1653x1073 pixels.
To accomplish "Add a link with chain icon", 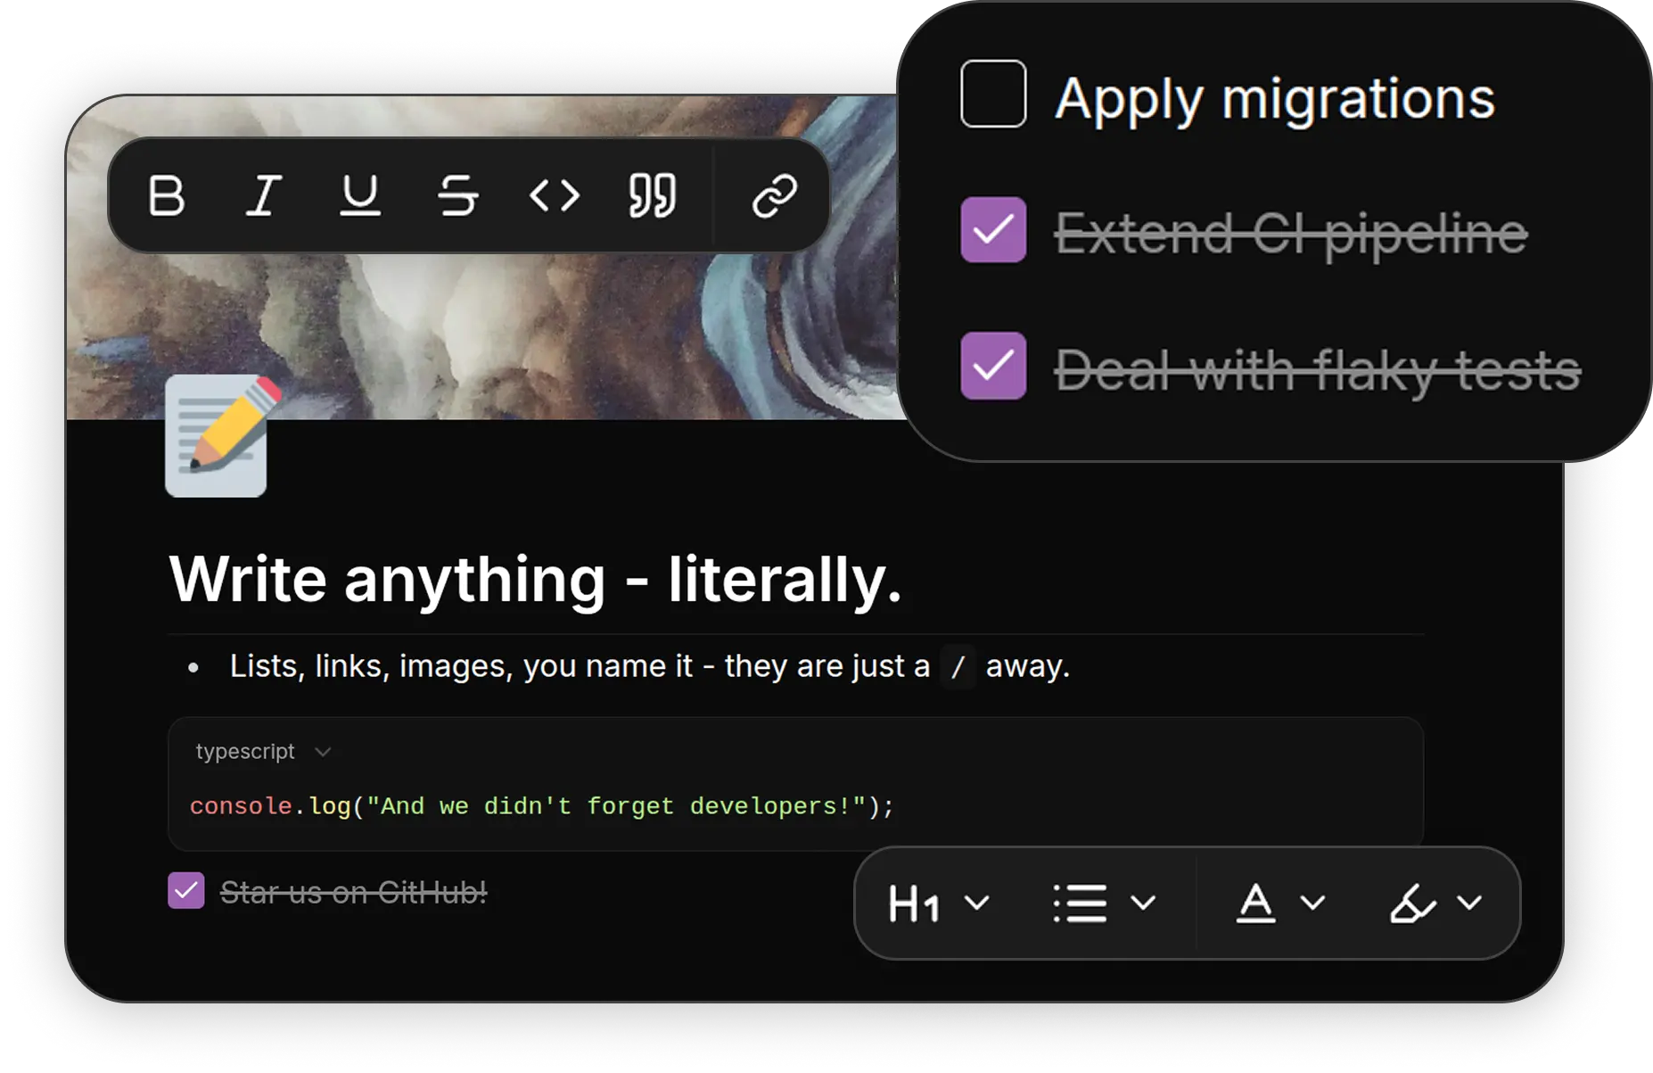I will coord(774,195).
